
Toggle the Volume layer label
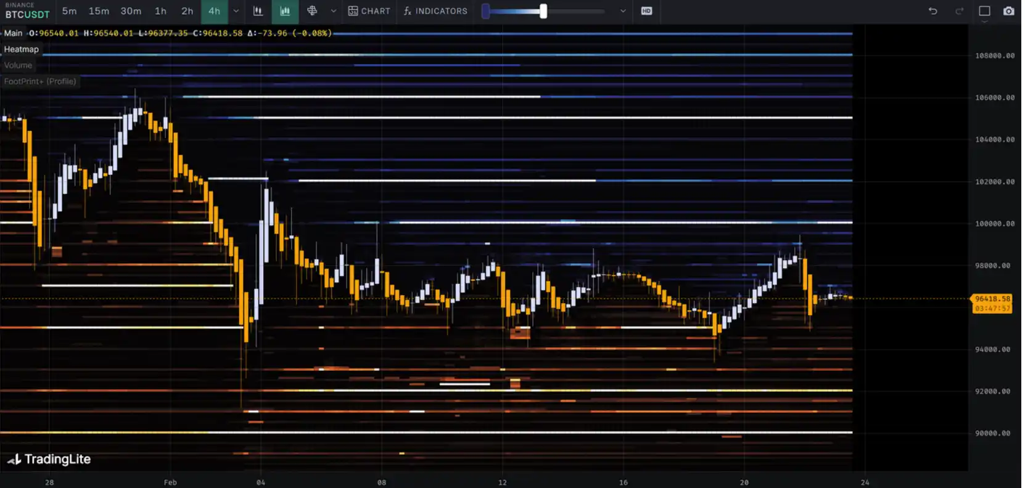[x=18, y=65]
